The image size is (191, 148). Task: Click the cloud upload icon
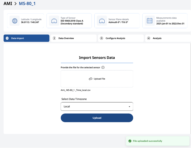(x=91, y=79)
